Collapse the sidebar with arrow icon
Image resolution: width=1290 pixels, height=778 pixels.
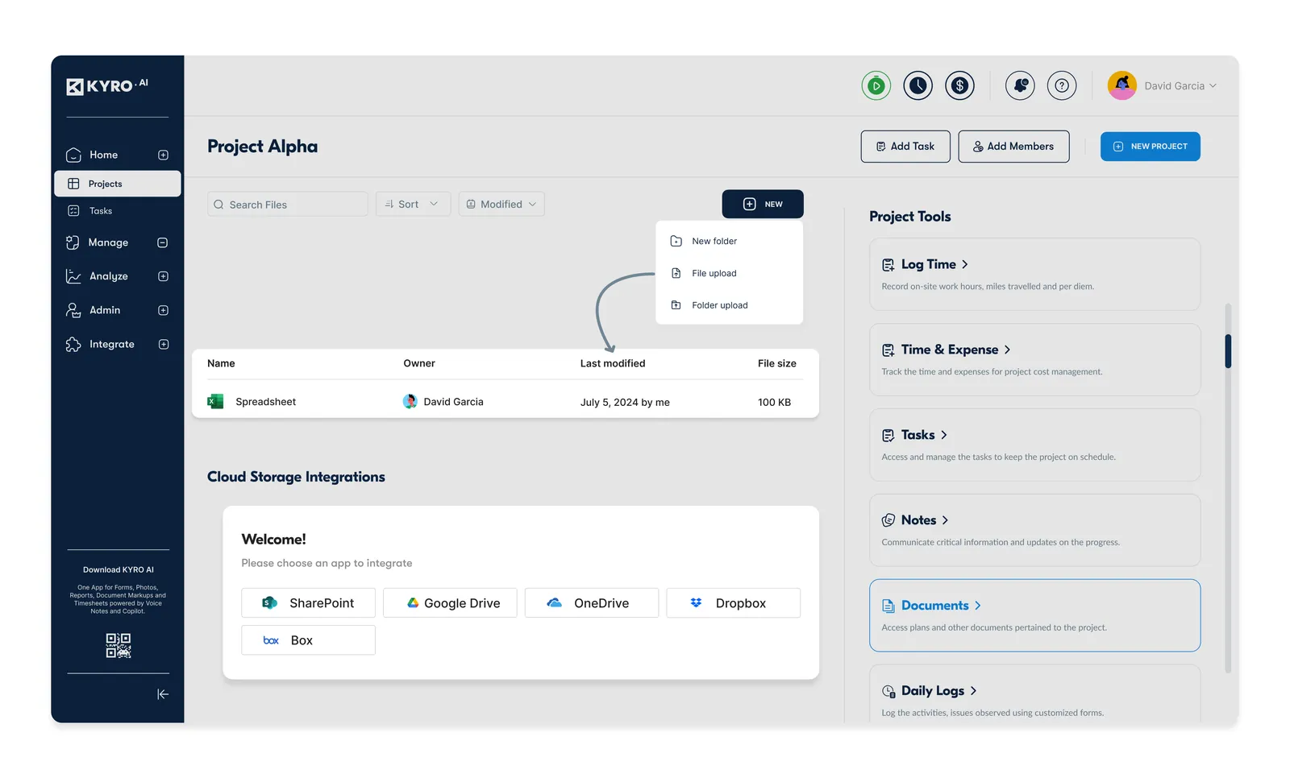163,694
